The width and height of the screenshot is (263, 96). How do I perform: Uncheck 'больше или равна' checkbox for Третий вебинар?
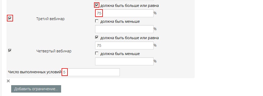point(97,5)
